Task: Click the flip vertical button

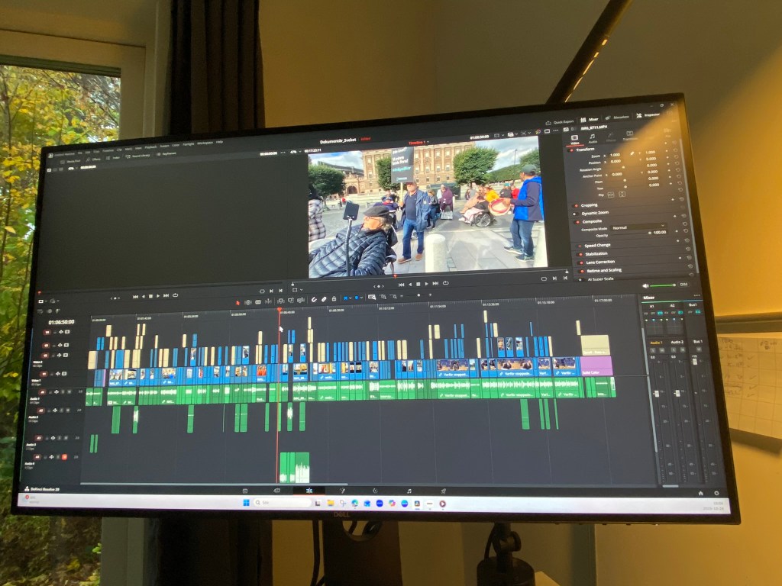Action: click(622, 195)
